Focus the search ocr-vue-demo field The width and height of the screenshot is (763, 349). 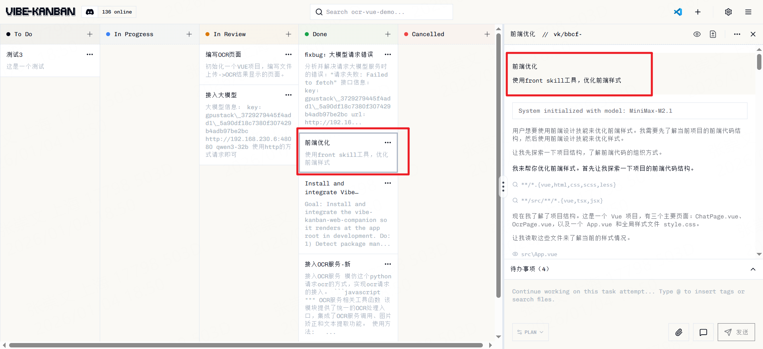(x=381, y=12)
